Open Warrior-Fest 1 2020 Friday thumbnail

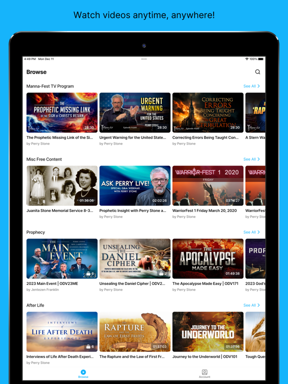208,185
